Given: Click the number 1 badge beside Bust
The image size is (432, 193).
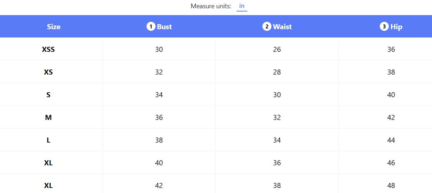Looking at the screenshot, I should (151, 26).
